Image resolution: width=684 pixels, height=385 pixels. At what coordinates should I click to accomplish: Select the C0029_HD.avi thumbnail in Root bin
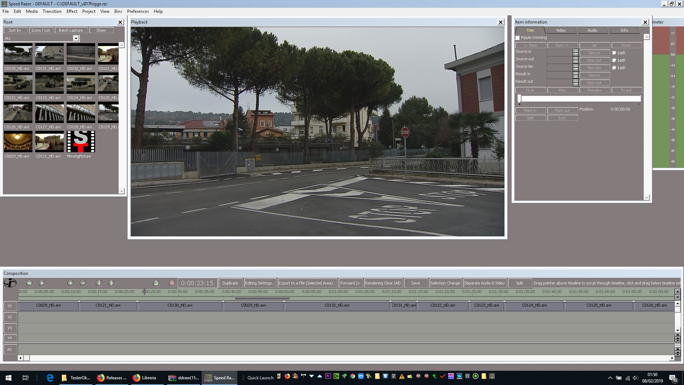pyautogui.click(x=18, y=142)
